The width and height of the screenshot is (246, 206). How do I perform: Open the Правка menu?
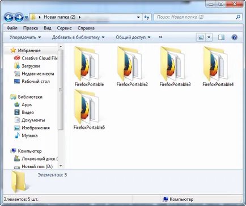click(x=31, y=28)
